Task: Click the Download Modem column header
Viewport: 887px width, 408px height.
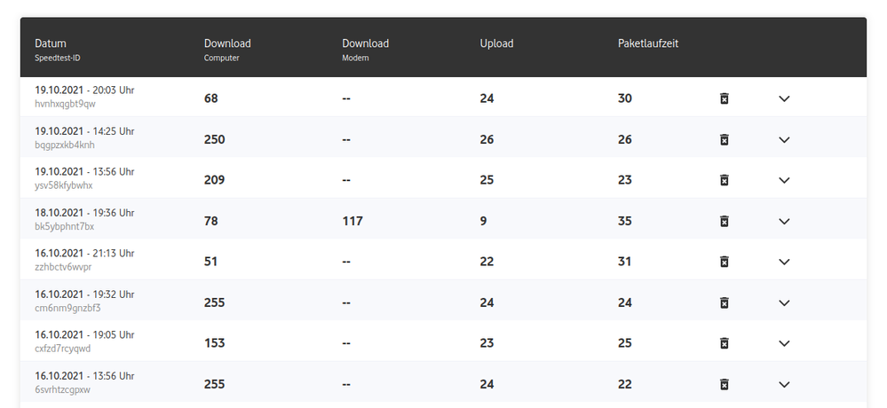Action: click(365, 43)
